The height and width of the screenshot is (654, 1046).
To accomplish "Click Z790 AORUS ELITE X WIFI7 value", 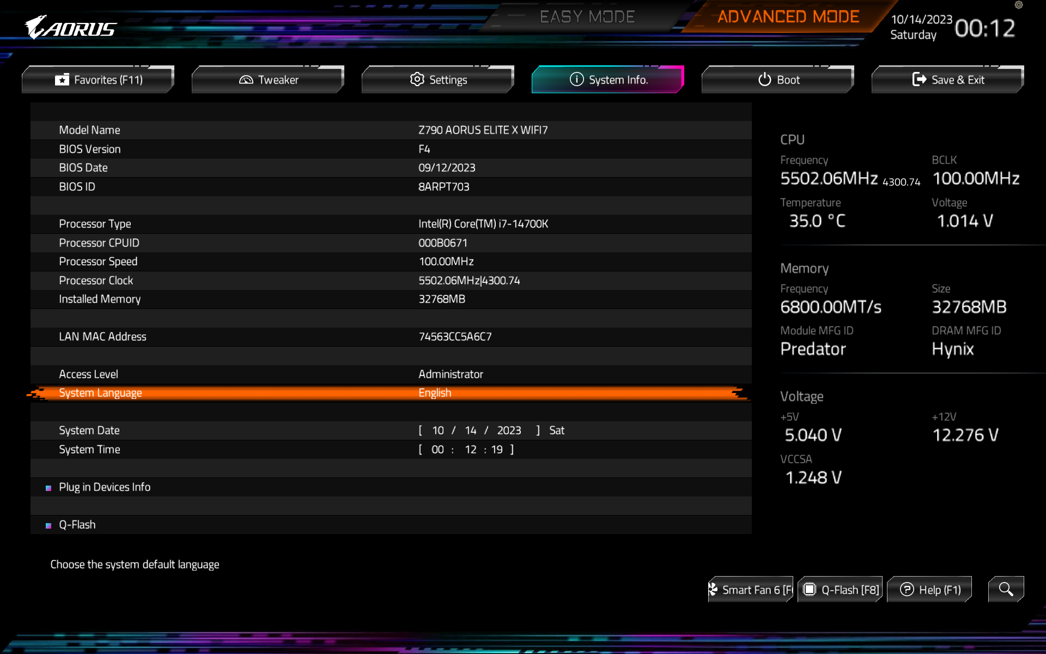I will (483, 130).
